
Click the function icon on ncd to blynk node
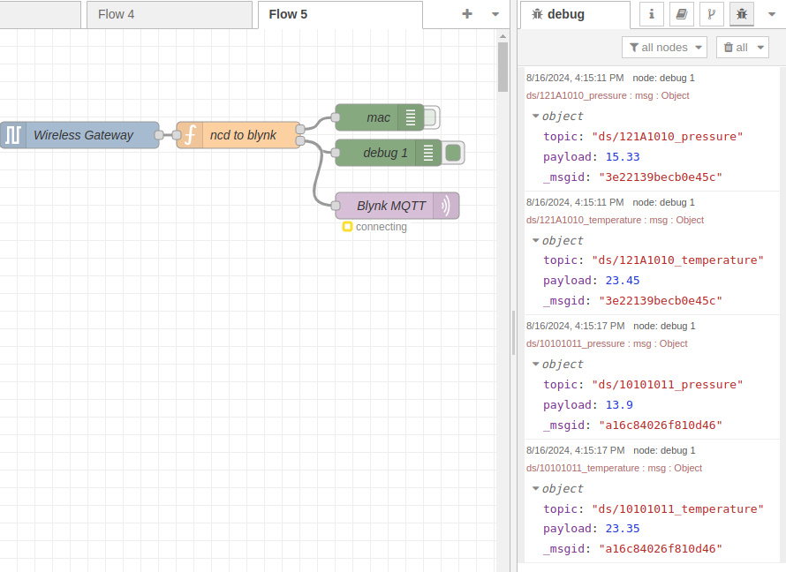189,135
